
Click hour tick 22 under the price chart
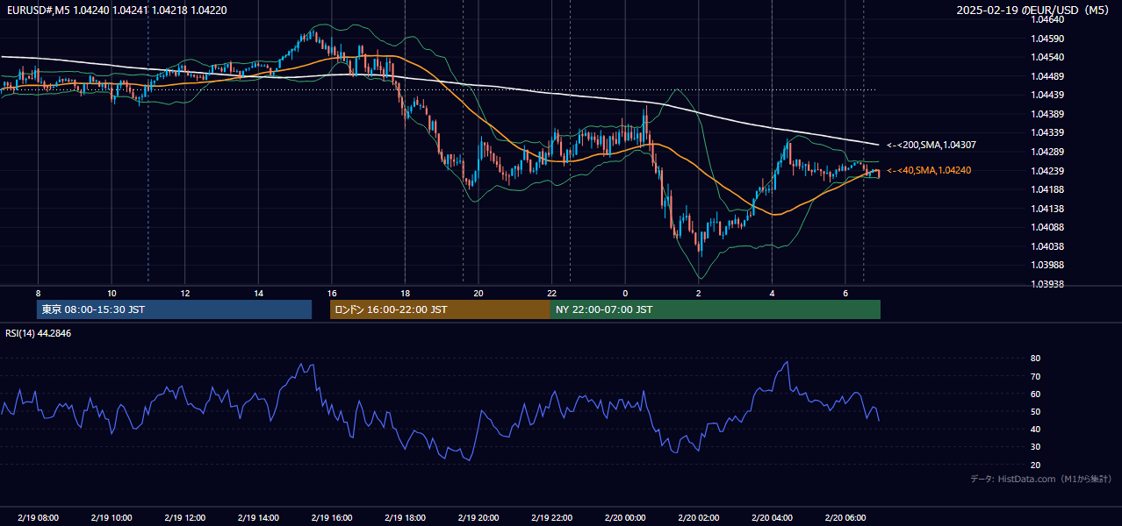pos(551,293)
